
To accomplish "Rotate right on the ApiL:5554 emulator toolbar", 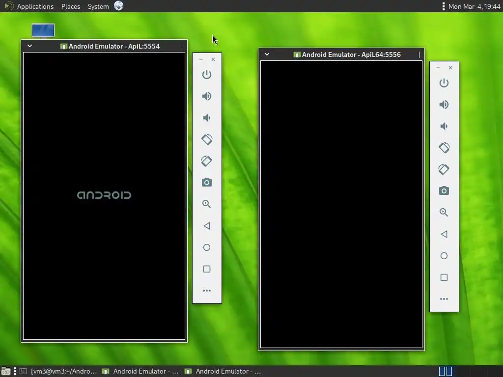I will coord(207,161).
